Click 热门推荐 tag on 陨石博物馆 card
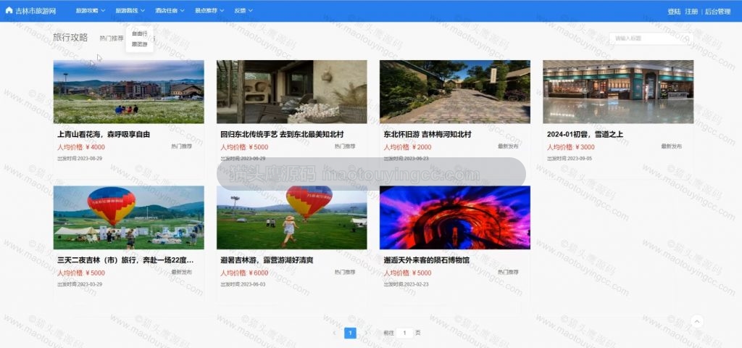Viewport: 742px width, 348px height. [508, 273]
